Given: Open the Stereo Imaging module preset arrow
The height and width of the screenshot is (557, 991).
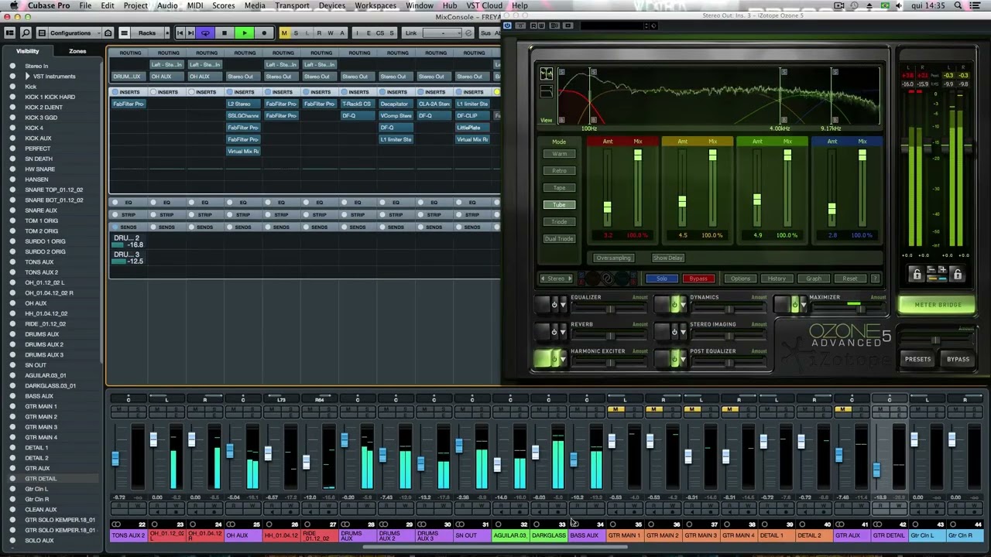Looking at the screenshot, I should click(x=683, y=333).
